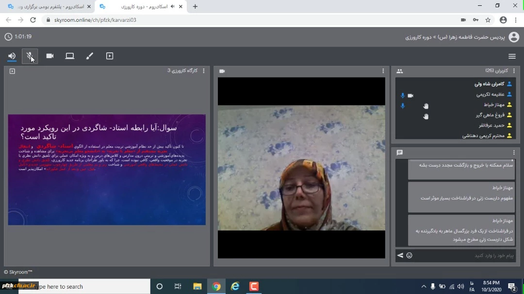
Task: Click the user profile avatar icon
Action: [x=513, y=37]
